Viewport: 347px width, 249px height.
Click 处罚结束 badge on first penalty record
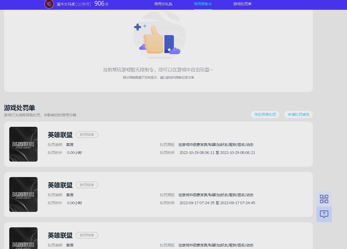pos(87,135)
